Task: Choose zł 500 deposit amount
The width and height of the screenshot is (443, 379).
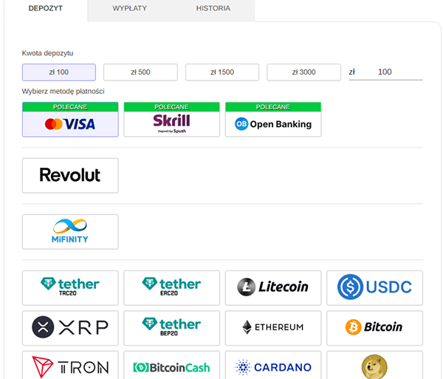Action: point(140,72)
